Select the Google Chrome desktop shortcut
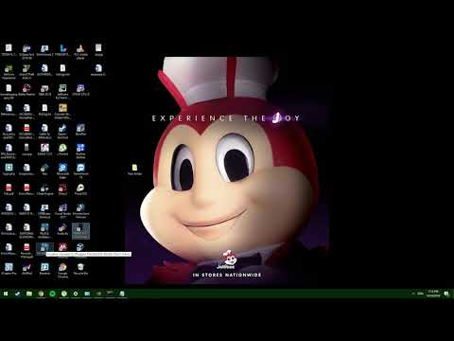 pos(62,270)
